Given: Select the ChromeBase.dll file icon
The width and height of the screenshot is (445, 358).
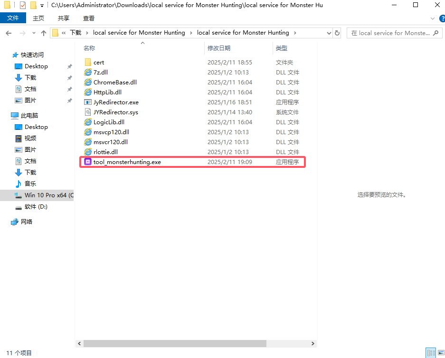Looking at the screenshot, I should (88, 82).
